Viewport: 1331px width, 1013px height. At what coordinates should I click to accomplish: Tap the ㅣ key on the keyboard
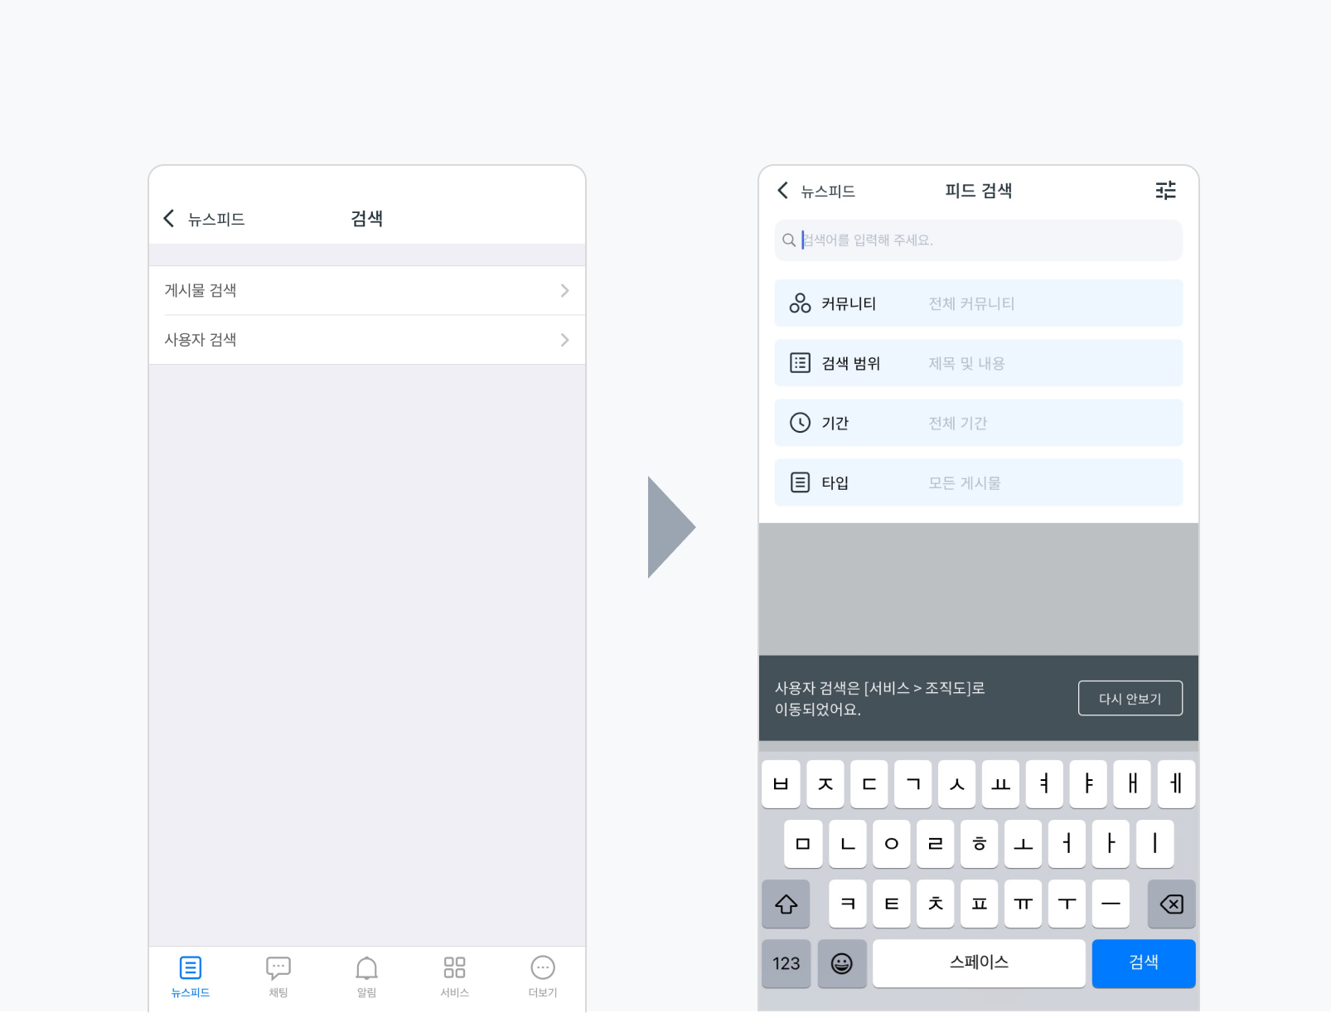tap(1155, 844)
